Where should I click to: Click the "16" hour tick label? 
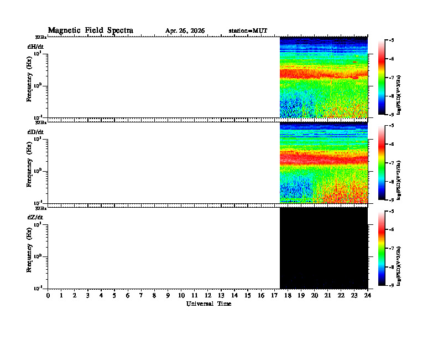pyautogui.click(x=261, y=295)
